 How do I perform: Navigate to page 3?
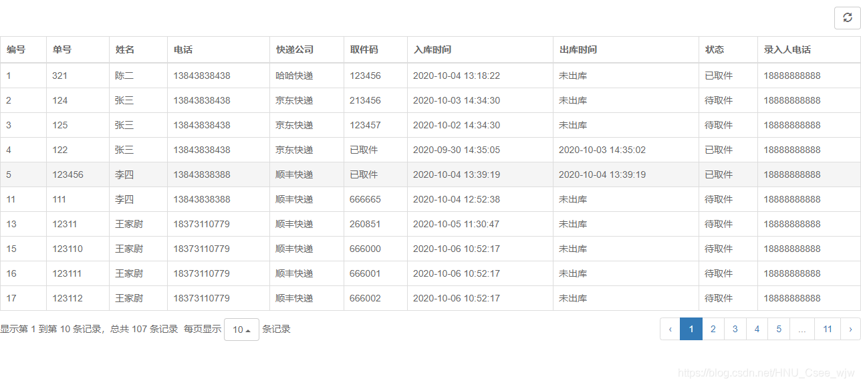click(735, 329)
